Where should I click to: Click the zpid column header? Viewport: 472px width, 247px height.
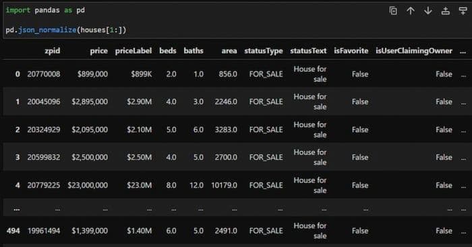tap(53, 51)
